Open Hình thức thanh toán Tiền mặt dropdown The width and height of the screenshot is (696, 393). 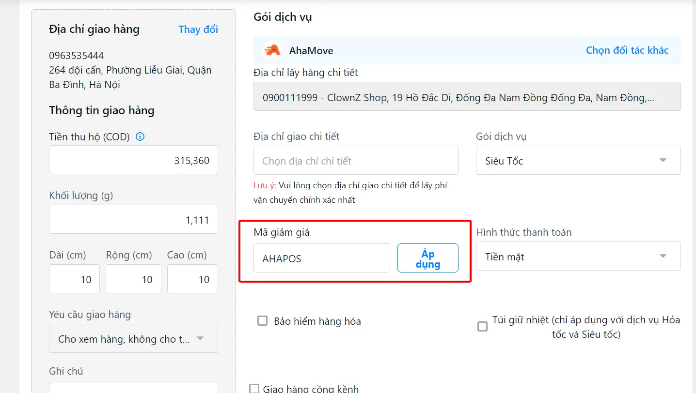pyautogui.click(x=578, y=256)
